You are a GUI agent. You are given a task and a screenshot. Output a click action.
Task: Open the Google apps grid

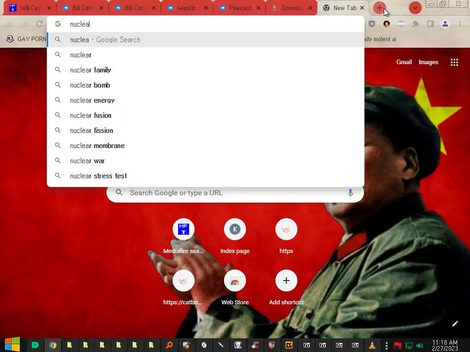pos(454,62)
